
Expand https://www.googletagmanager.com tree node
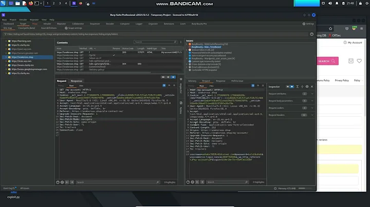pyautogui.click(x=6, y=69)
